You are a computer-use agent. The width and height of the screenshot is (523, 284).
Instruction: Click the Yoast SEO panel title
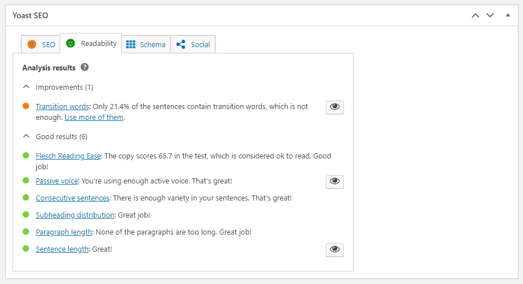pos(30,15)
